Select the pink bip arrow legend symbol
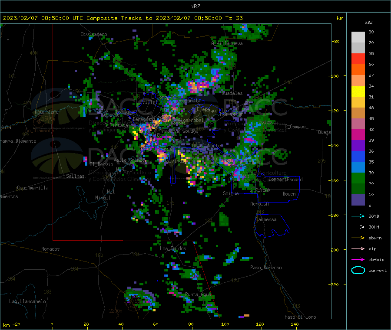 358,248
